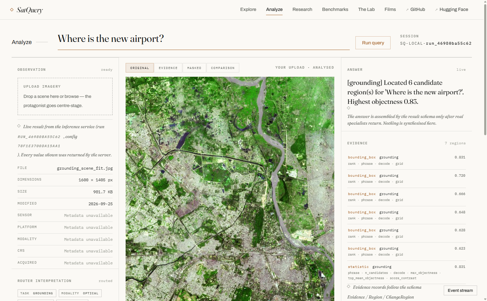The height and width of the screenshot is (301, 487).
Task: Click the MODALITY OPTICAL router tag
Action: pyautogui.click(x=80, y=293)
